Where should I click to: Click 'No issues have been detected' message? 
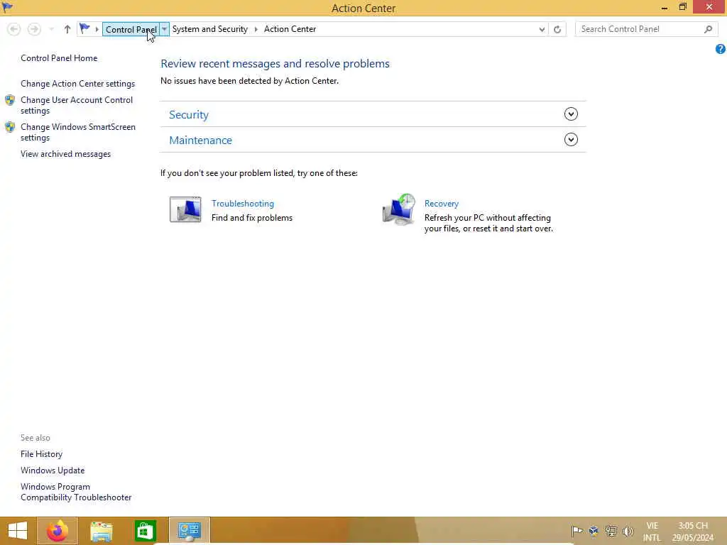pos(249,81)
